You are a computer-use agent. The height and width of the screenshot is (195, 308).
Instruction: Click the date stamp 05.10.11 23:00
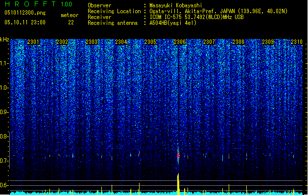pyautogui.click(x=25, y=22)
